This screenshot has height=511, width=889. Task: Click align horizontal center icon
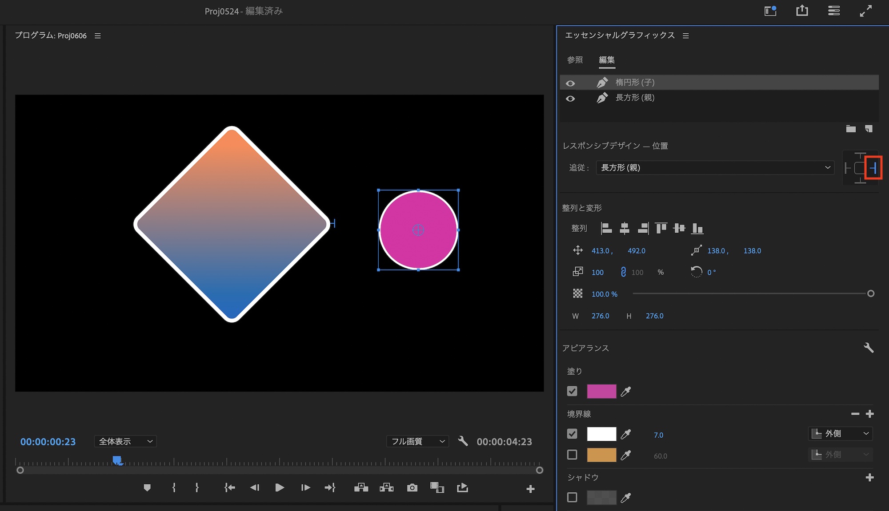pyautogui.click(x=625, y=228)
